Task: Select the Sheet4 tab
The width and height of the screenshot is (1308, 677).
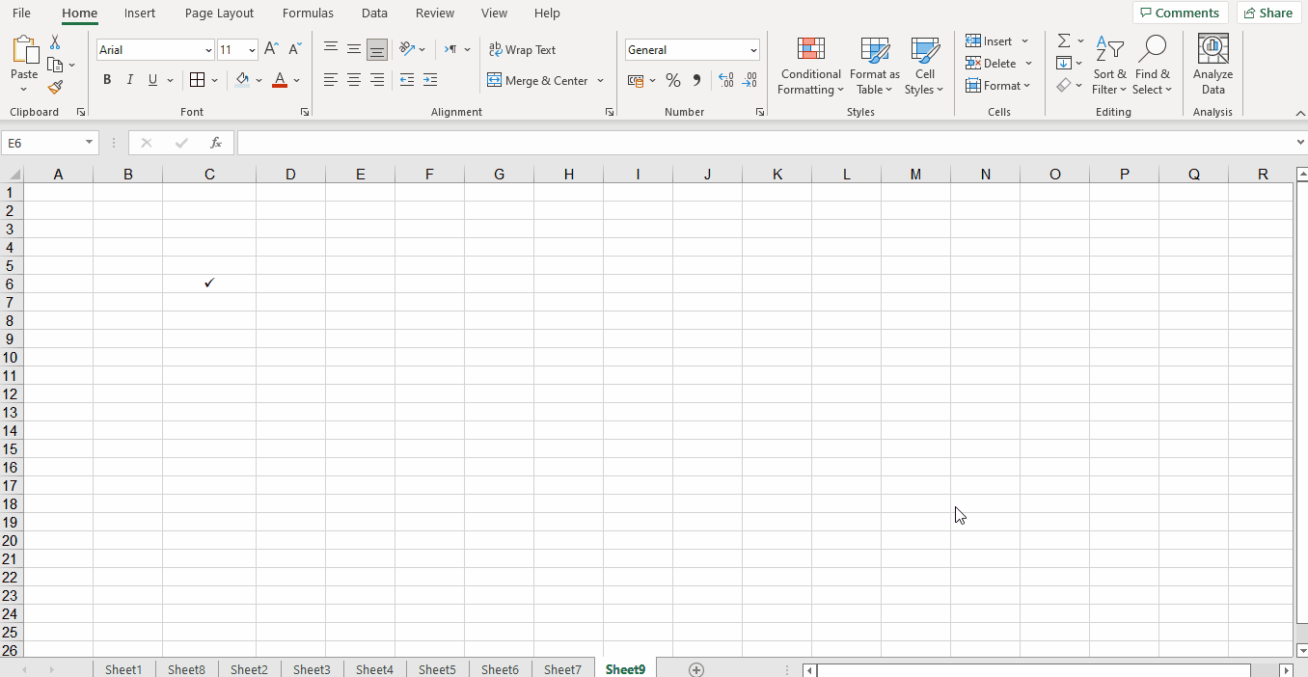Action: pos(374,668)
